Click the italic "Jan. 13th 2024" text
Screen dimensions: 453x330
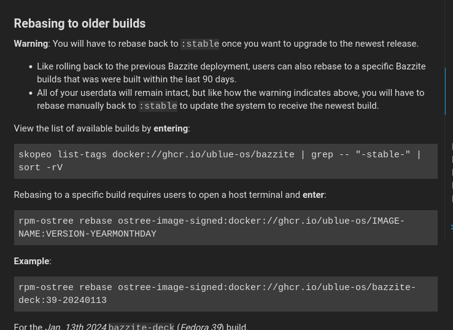[75, 327]
